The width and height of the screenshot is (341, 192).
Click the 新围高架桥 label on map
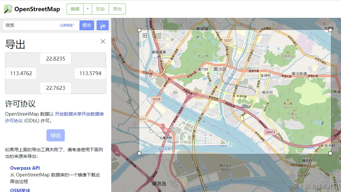pyautogui.click(x=159, y=54)
